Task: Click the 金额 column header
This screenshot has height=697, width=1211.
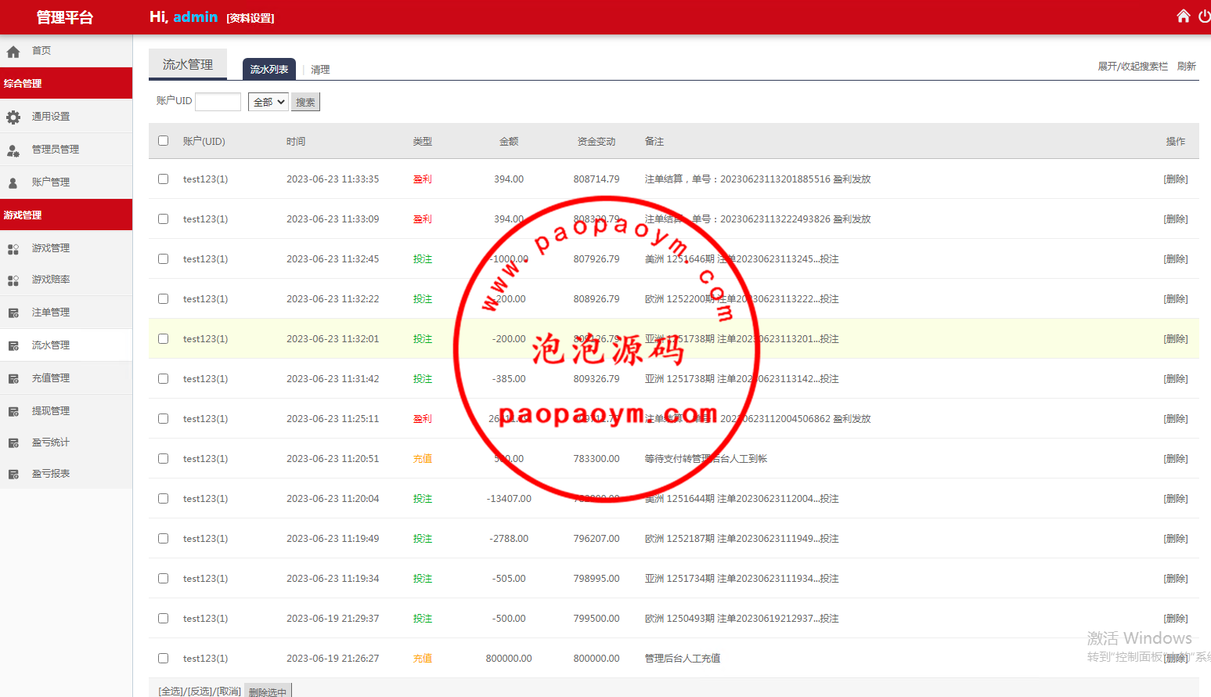Action: (509, 142)
